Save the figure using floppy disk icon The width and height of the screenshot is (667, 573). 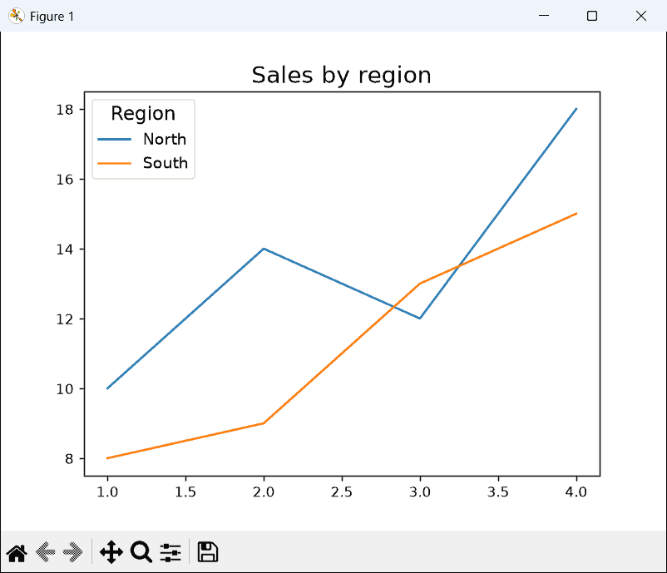208,552
